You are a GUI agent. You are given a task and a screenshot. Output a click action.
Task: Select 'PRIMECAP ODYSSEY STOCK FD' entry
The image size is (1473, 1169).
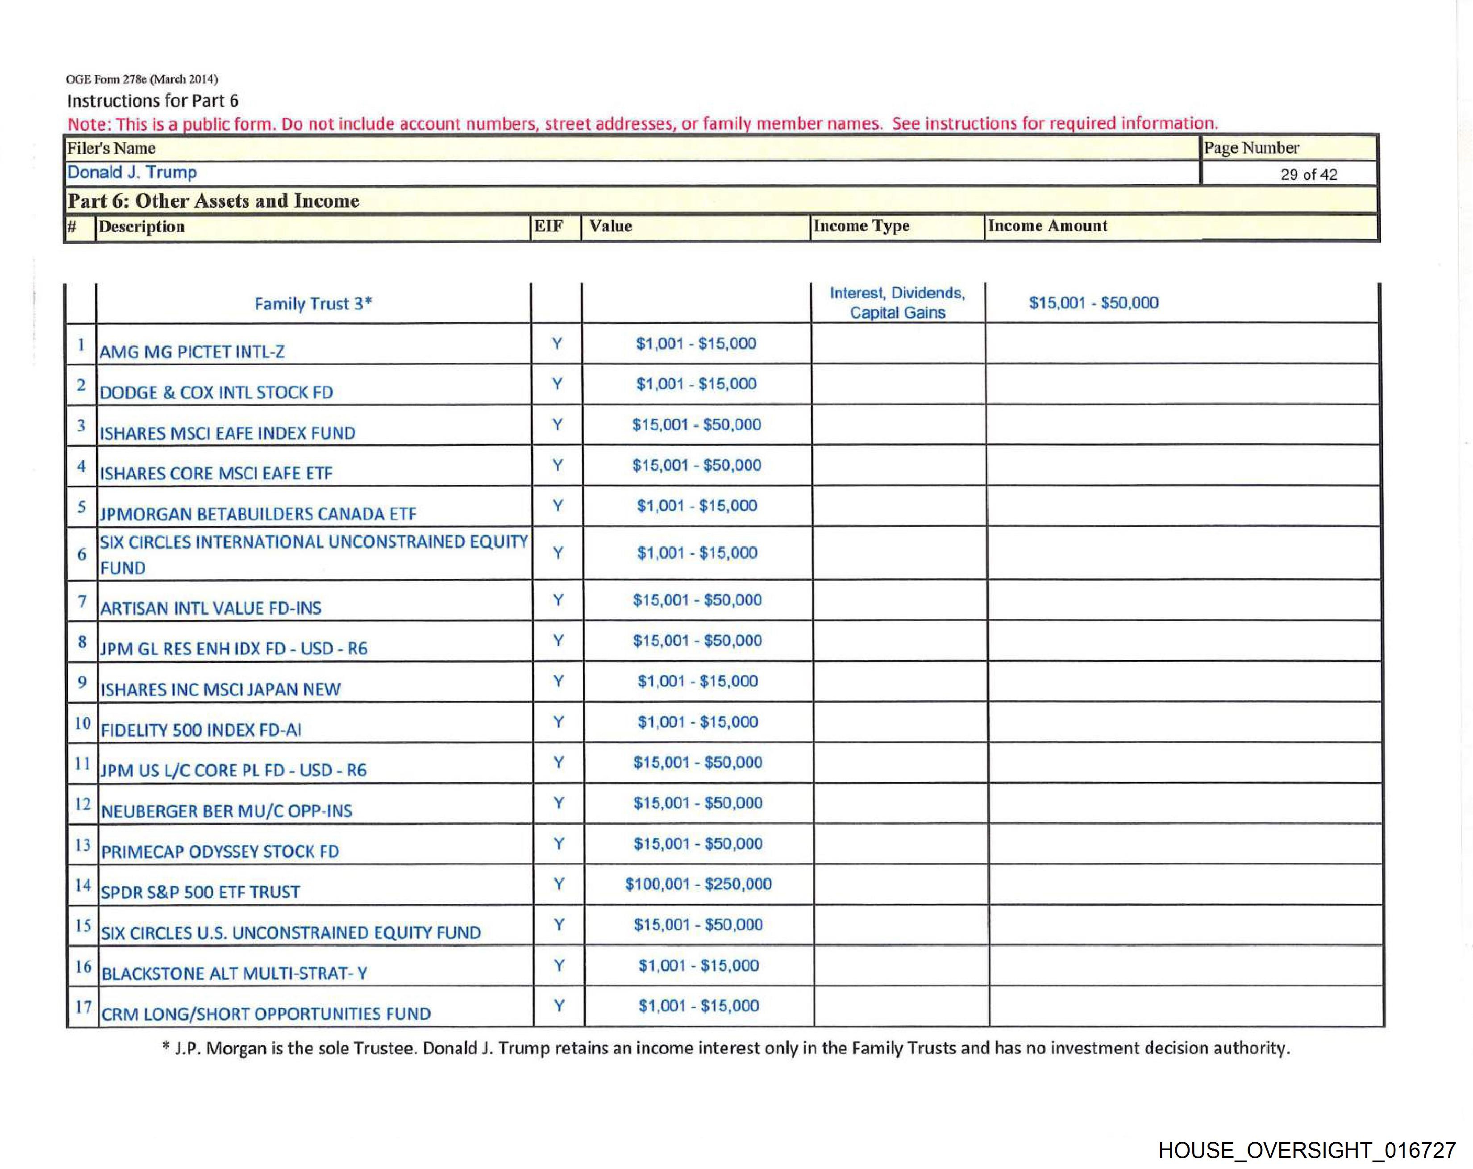(220, 852)
